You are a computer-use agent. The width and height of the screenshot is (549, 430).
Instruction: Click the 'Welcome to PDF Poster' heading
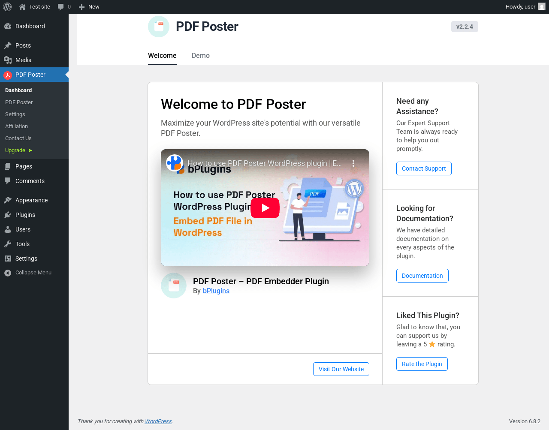[233, 104]
